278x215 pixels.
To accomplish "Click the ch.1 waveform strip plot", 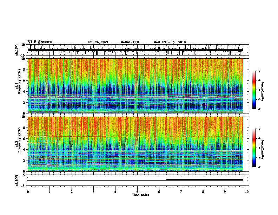I will pyautogui.click(x=138, y=50).
